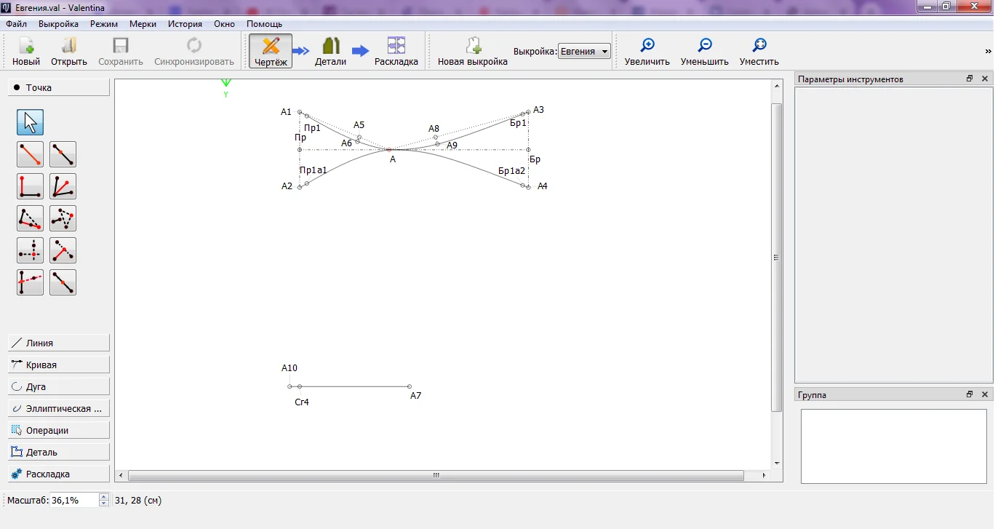Select the angle bisector point tool
Screen dimensions: 998x529
click(x=63, y=186)
